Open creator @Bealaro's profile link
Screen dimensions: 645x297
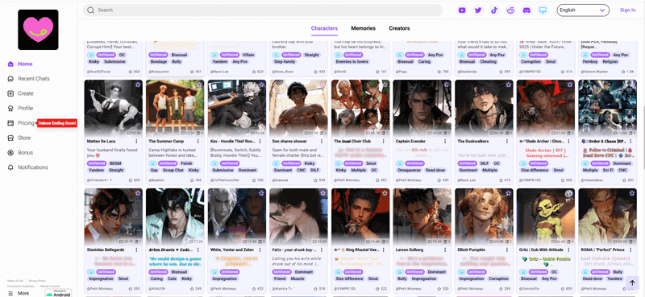[x=156, y=180]
